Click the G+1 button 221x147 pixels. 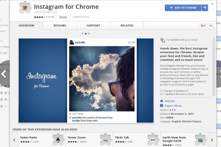[x=203, y=26]
